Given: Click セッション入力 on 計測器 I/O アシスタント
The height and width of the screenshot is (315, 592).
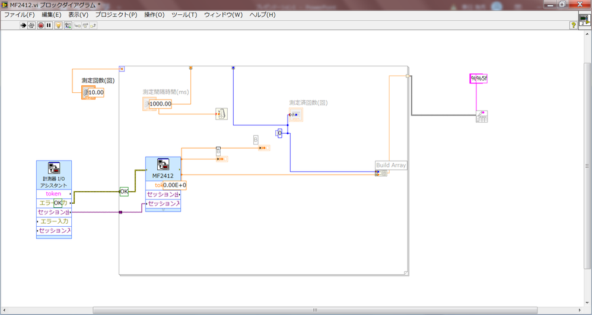Looking at the screenshot, I should coord(54,230).
